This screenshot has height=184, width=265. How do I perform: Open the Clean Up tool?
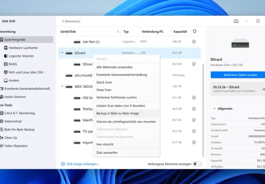pos(9,138)
